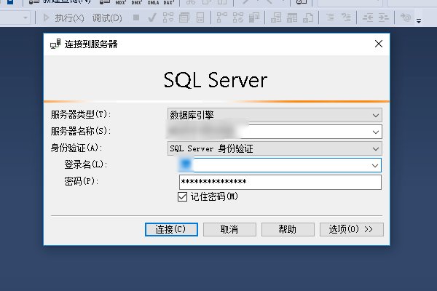This screenshot has width=437, height=291.
Task: Click the 取消 cancel button
Action: (x=229, y=229)
